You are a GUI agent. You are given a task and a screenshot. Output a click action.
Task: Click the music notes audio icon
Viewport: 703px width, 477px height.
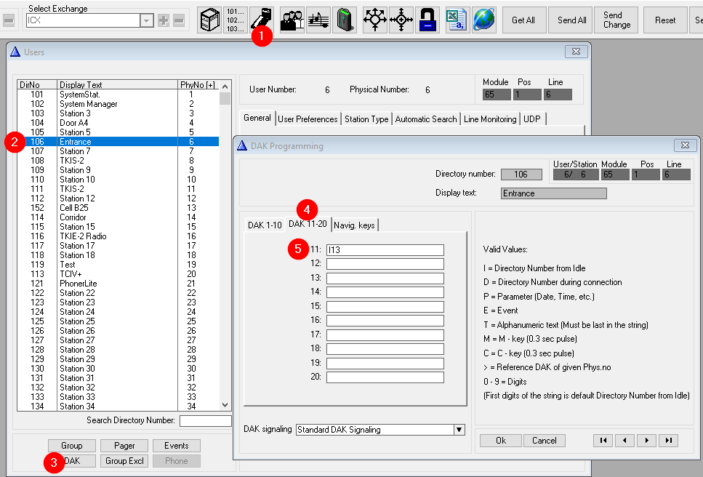(x=318, y=20)
